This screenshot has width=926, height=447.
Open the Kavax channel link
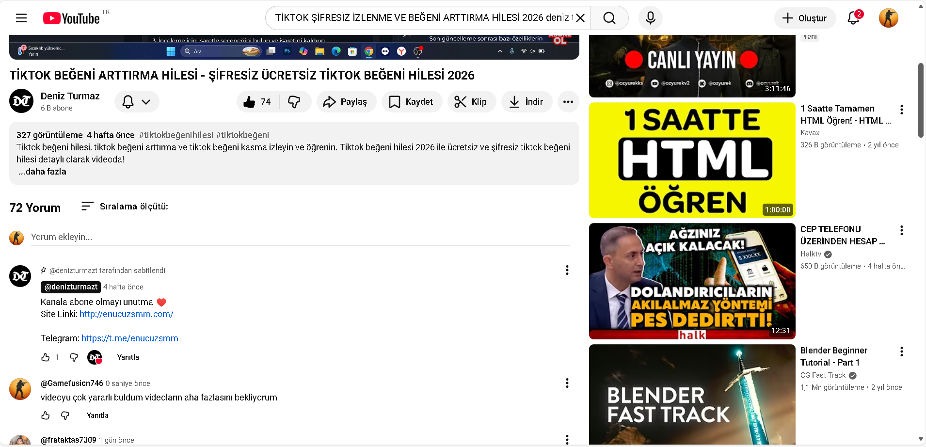pyautogui.click(x=810, y=133)
